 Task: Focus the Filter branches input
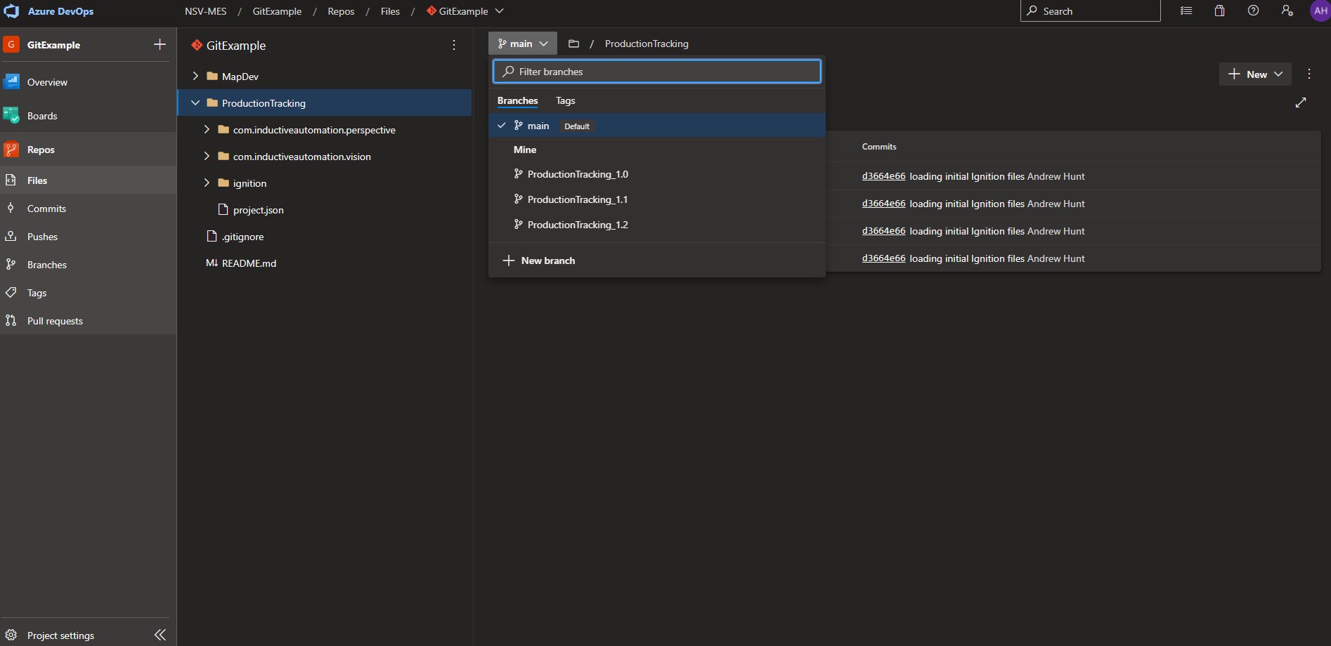coord(657,72)
